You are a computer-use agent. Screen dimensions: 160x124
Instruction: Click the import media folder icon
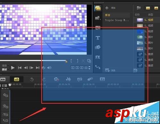click(x=139, y=8)
